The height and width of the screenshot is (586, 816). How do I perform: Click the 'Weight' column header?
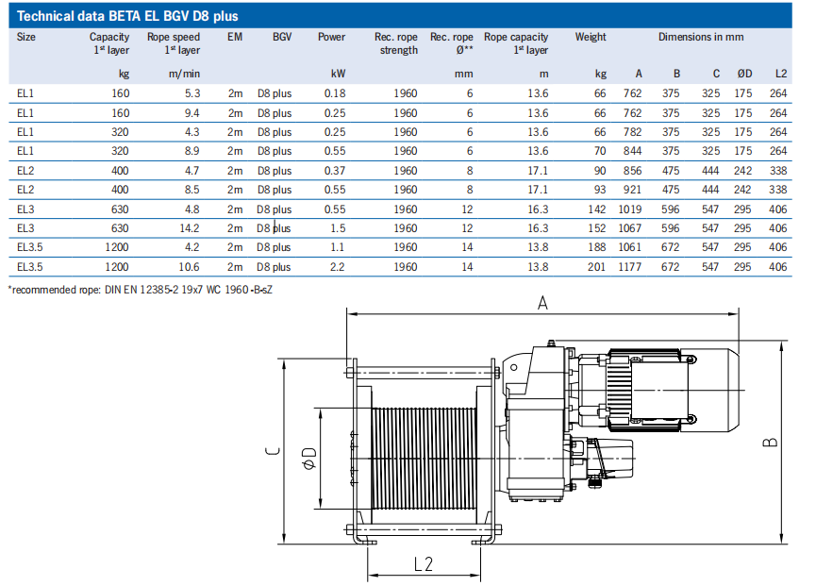click(x=591, y=37)
